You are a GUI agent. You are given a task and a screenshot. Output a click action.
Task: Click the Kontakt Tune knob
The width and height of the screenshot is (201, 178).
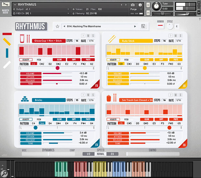(156, 6)
